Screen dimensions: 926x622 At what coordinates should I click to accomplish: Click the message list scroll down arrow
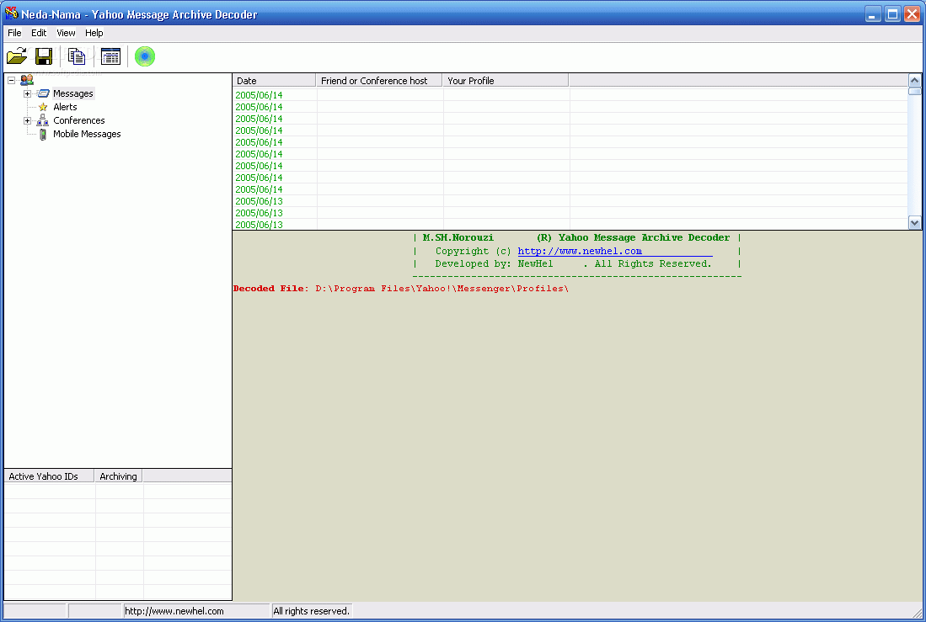tap(915, 223)
